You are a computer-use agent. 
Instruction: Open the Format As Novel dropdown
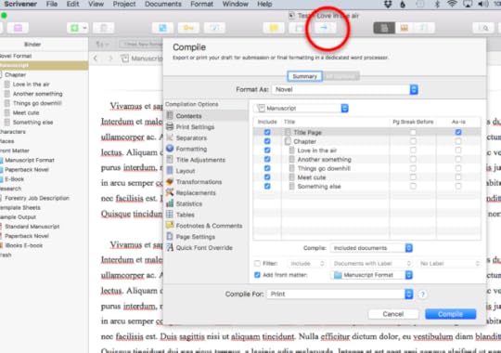tap(345, 89)
